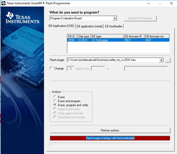Screen dimensions: 177x154
Task: Select the Erase radio button
Action: coord(55,97)
